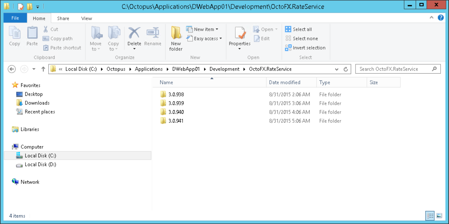Image resolution: width=449 pixels, height=224 pixels.
Task: Click the Select all icon
Action: pyautogui.click(x=288, y=29)
